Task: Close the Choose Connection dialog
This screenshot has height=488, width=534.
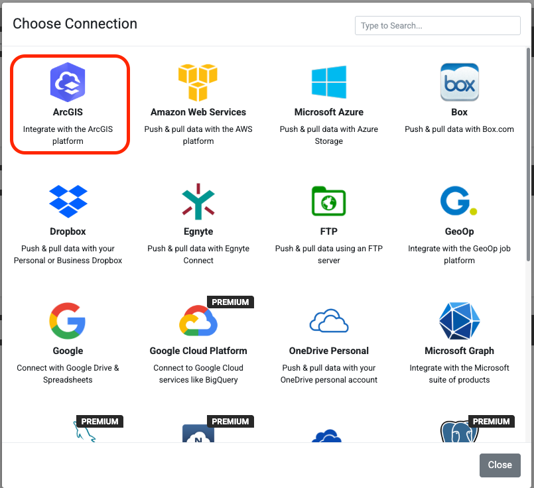Action: pyautogui.click(x=500, y=465)
